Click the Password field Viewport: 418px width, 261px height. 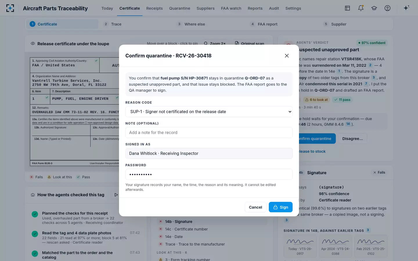point(209,174)
